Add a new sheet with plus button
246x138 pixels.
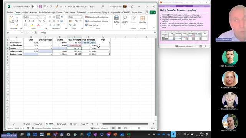[92, 124]
